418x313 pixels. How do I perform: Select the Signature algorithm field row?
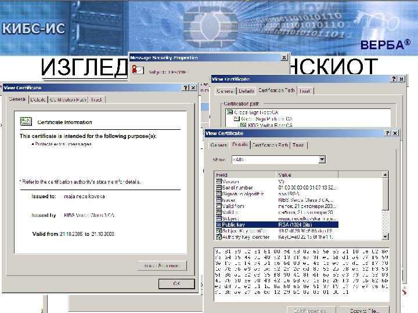point(277,194)
